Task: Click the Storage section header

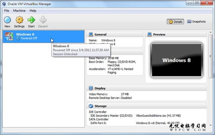Action: (147, 106)
